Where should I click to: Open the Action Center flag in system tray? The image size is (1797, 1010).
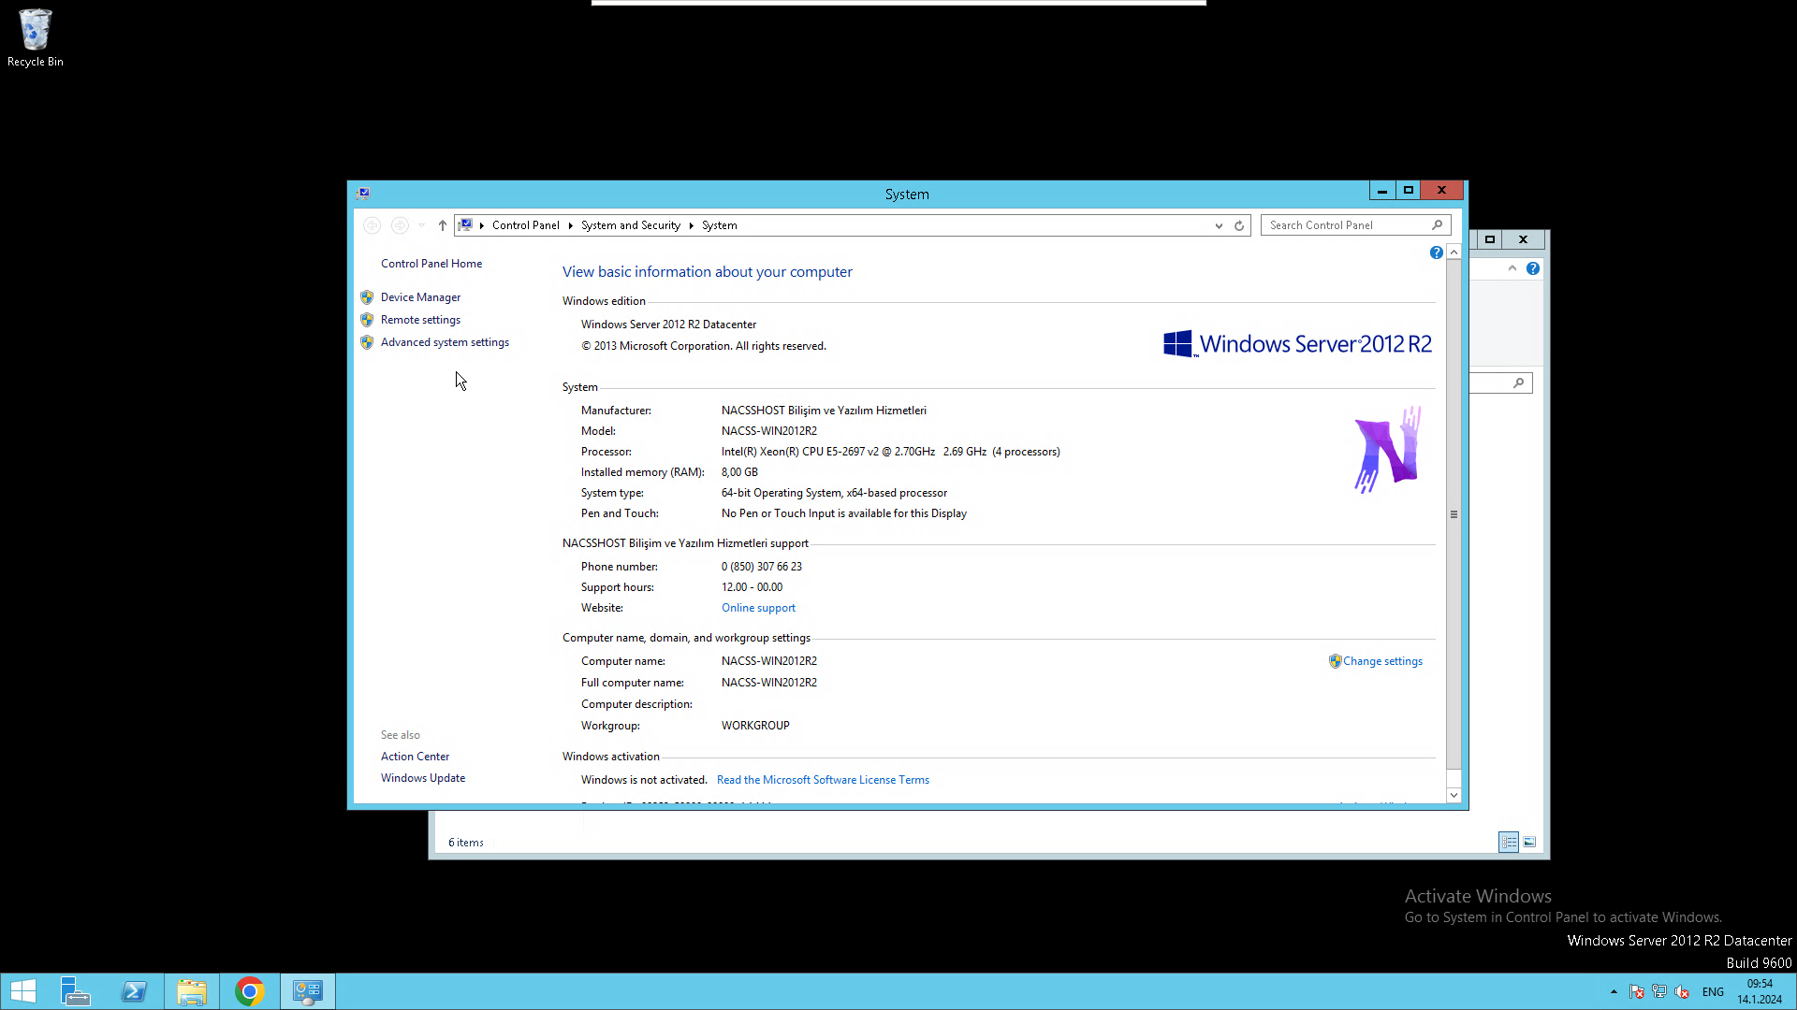tap(1636, 991)
